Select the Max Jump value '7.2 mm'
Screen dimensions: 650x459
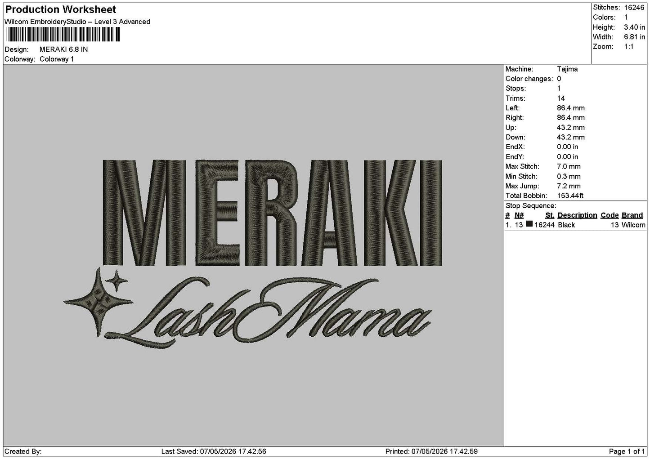(x=569, y=186)
